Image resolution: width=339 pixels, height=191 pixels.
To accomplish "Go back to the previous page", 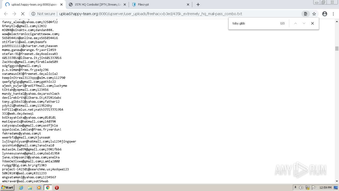I will click(6, 14).
